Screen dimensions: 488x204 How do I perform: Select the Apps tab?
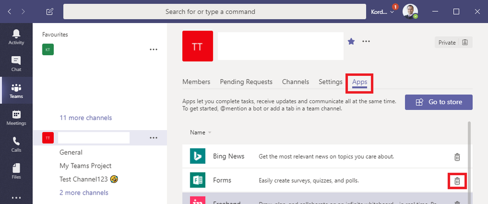coord(359,82)
